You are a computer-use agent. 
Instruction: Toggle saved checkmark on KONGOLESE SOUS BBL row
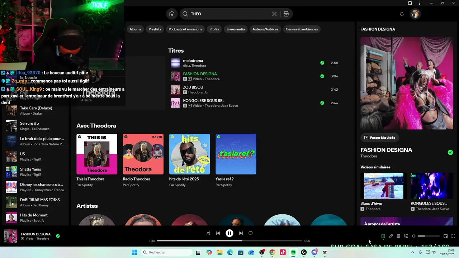(322, 103)
